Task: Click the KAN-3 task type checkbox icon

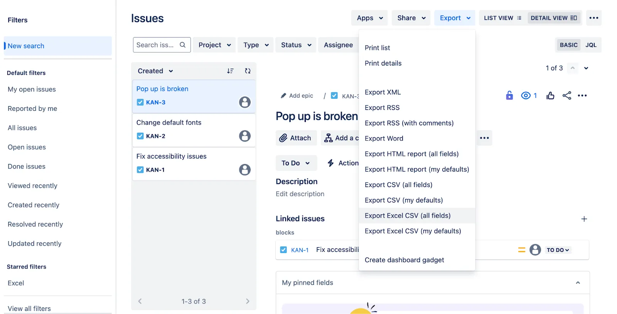Action: click(x=140, y=102)
